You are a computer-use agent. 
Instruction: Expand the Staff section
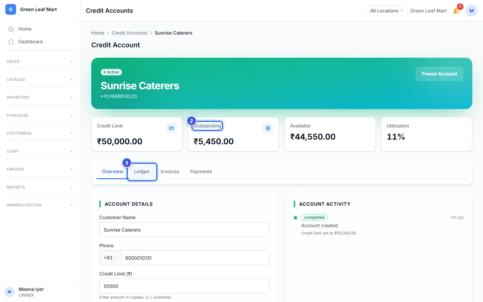pyautogui.click(x=40, y=151)
